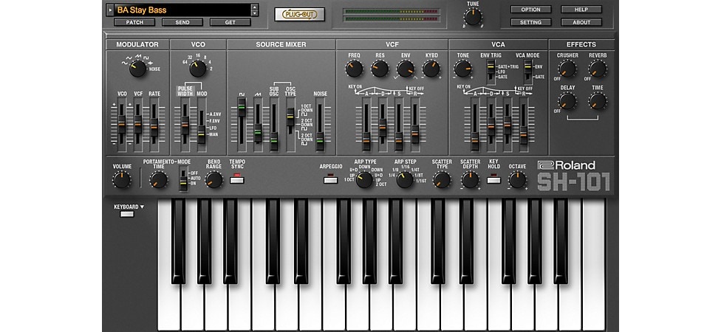Move the VCF envelope D slider
Image resolution: width=721 pixels, height=332 pixels.
coord(383,126)
